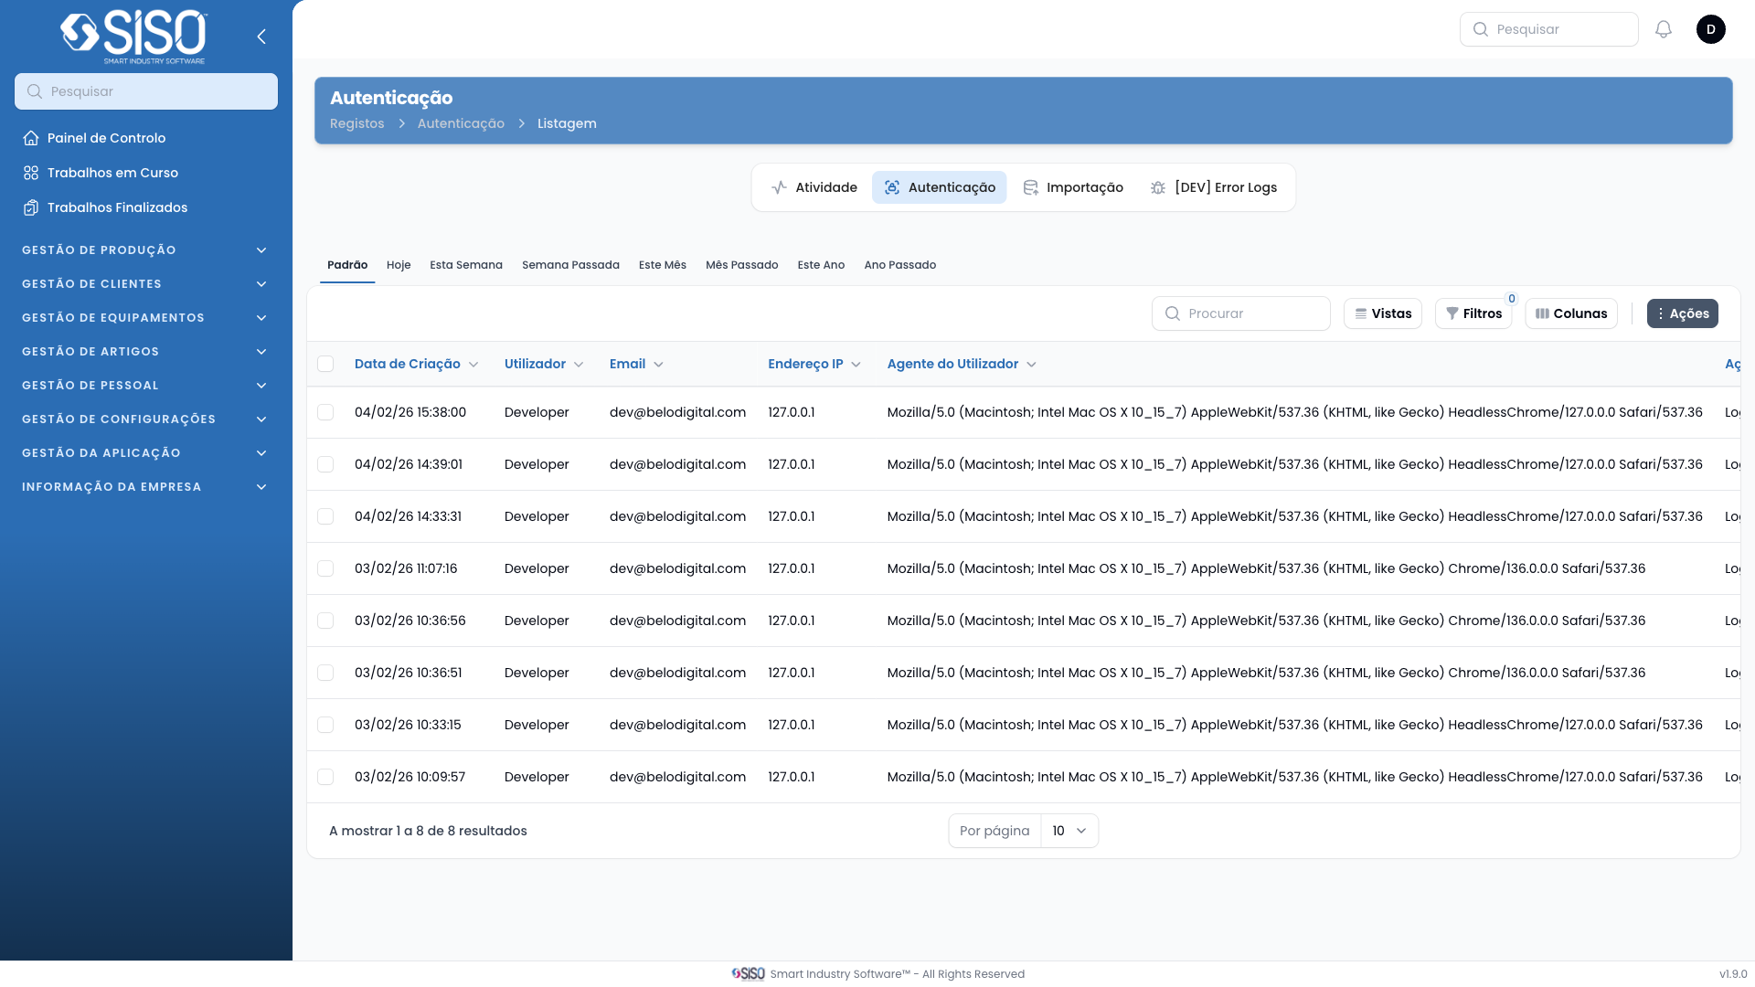Select the row dated 03/02/26 11:07:16
The image size is (1755, 987).
(x=325, y=568)
